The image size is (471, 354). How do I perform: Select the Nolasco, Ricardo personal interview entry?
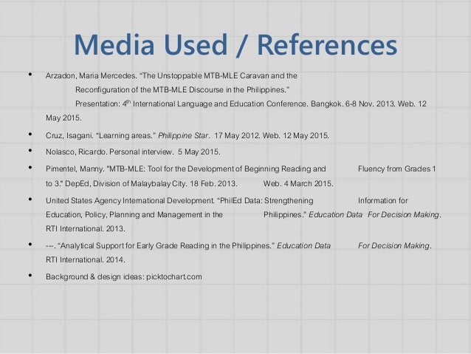click(x=133, y=152)
